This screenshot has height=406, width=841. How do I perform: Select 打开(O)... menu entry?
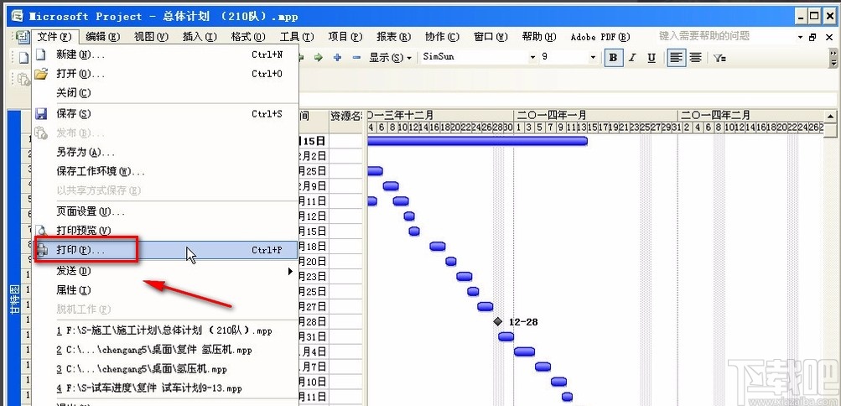(x=165, y=74)
